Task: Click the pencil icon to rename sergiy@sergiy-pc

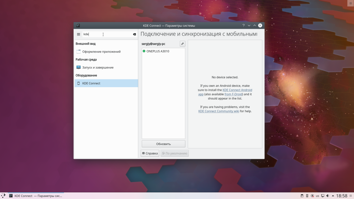Action: [183, 44]
